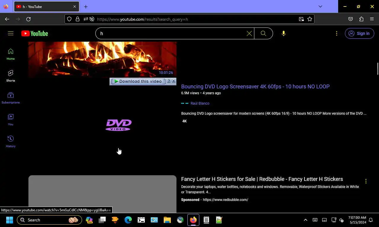Click the 6.9M views text
379x227 pixels.
point(190,93)
